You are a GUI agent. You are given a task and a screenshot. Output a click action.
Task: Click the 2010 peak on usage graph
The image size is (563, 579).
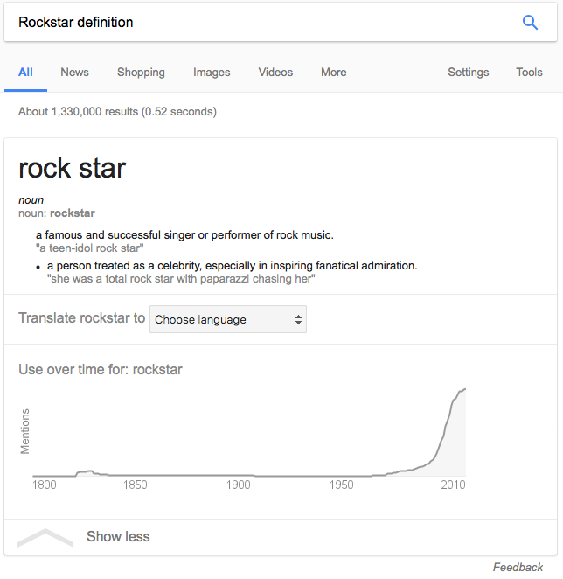[x=463, y=391]
